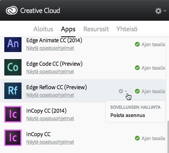
Task: Open tutorials link under Edge Animate CC (2014)
Action: tap(50, 48)
